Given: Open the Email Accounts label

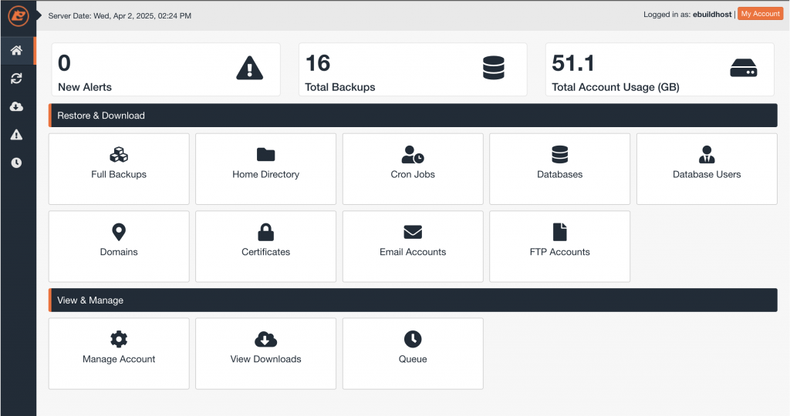Looking at the screenshot, I should point(413,252).
